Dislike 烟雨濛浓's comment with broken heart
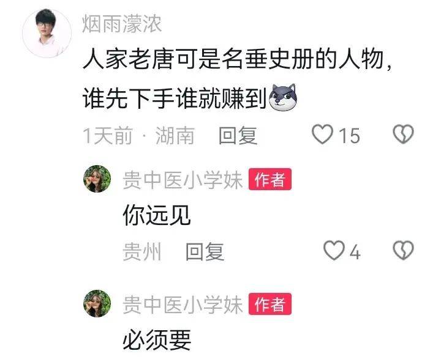Screen dimensions: 441x362 tap(403, 134)
